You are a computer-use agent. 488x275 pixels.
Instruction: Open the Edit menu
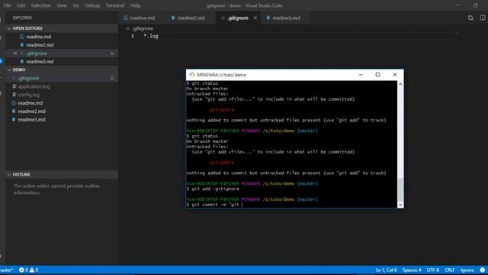tap(21, 5)
